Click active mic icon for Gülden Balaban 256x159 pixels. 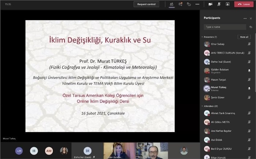click(x=249, y=71)
